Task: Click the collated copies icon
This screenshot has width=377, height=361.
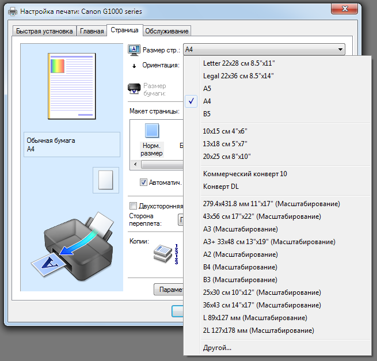Action: 166,254
